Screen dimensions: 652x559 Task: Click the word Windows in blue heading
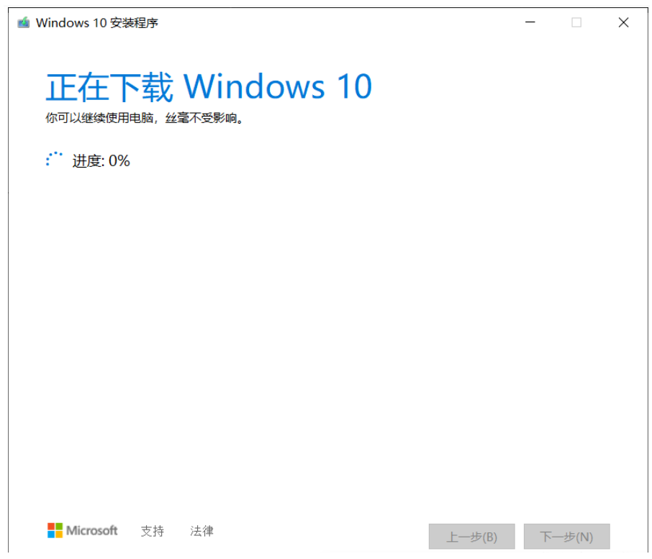pyautogui.click(x=254, y=86)
